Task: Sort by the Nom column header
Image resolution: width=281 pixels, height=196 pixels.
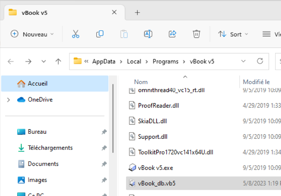Action: (x=141, y=82)
